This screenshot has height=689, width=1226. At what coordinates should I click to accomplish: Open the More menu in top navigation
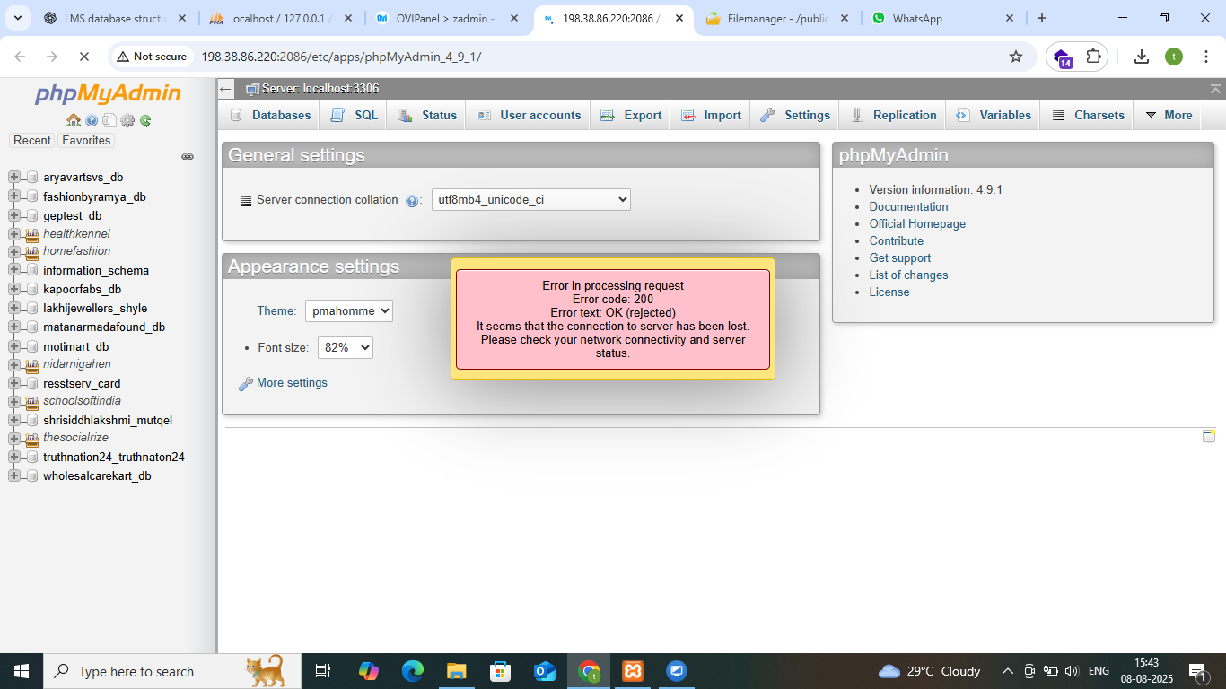tap(1168, 115)
